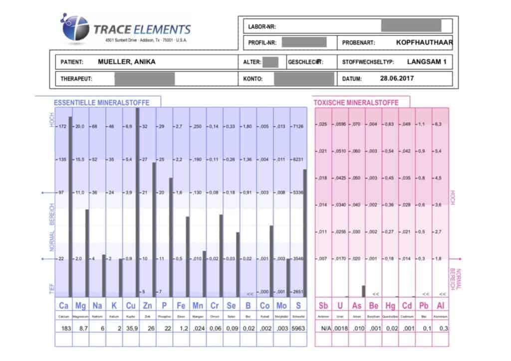Viewport: 511px width, 361px height.
Task: Open the Essentielle Mineralstoffe section heading
Action: click(x=101, y=103)
